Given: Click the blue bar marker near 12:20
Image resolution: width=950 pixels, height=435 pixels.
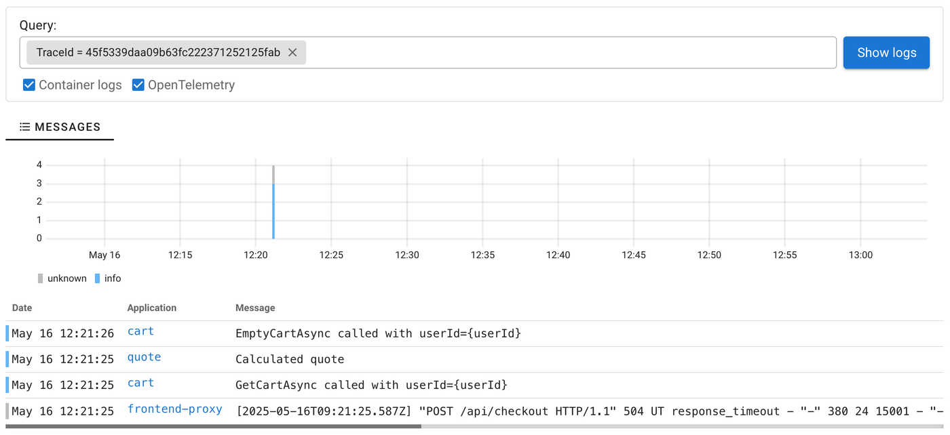Looking at the screenshot, I should click(x=273, y=210).
